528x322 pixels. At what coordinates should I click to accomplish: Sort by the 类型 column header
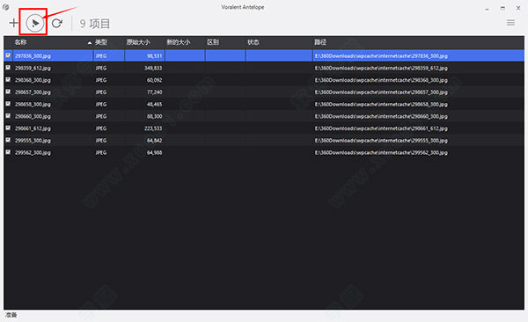(101, 42)
